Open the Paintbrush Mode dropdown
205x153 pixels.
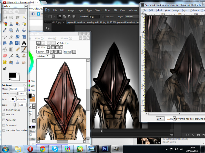click(x=26, y=89)
